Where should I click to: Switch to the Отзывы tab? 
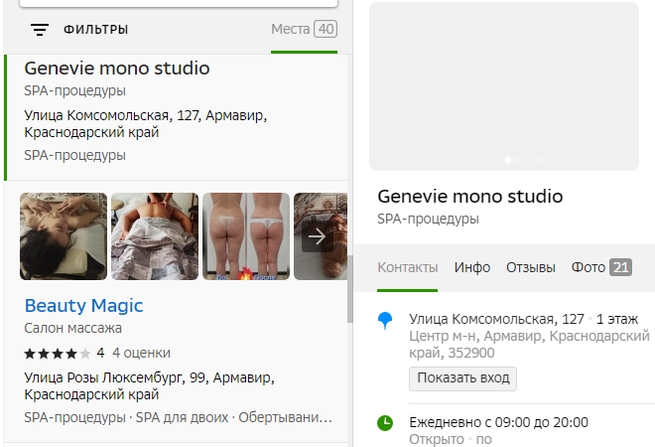point(530,267)
